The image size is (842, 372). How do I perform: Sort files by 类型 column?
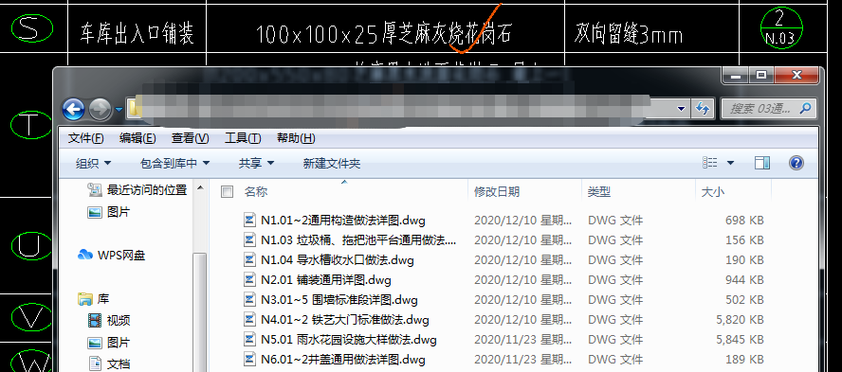[598, 192]
